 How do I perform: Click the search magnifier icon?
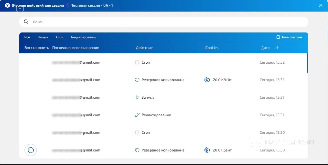point(26,22)
